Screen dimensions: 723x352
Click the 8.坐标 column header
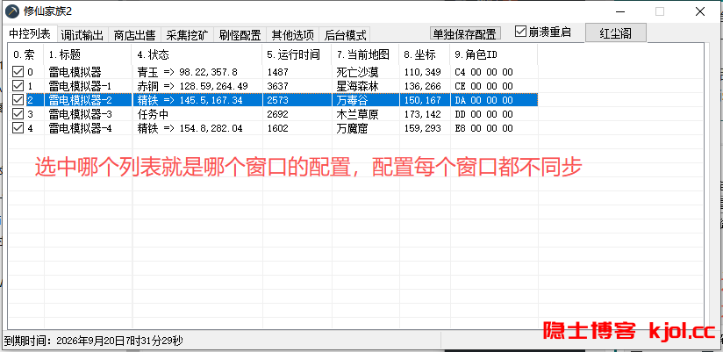[425, 55]
